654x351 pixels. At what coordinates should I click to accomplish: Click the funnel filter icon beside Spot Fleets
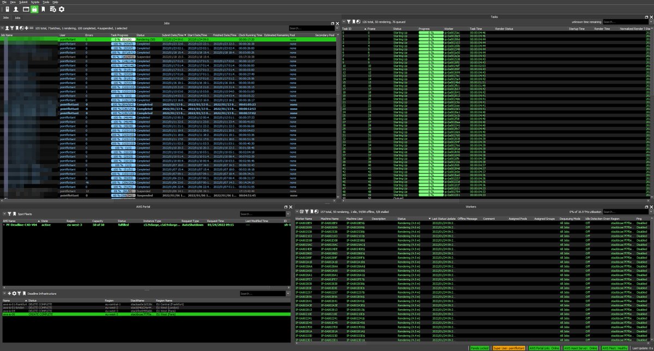[x=9, y=214]
